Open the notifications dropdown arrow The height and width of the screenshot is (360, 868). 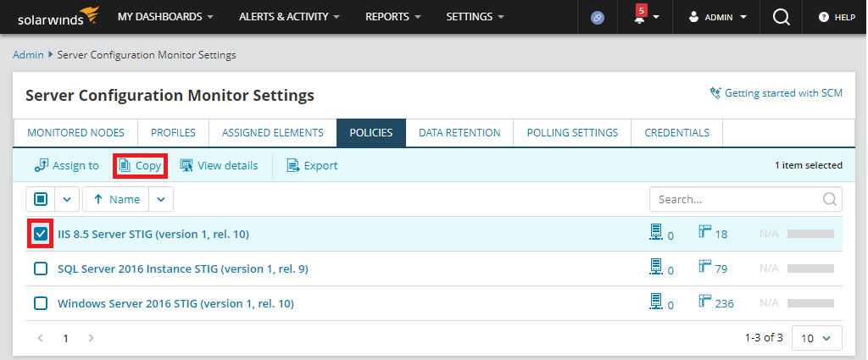656,17
